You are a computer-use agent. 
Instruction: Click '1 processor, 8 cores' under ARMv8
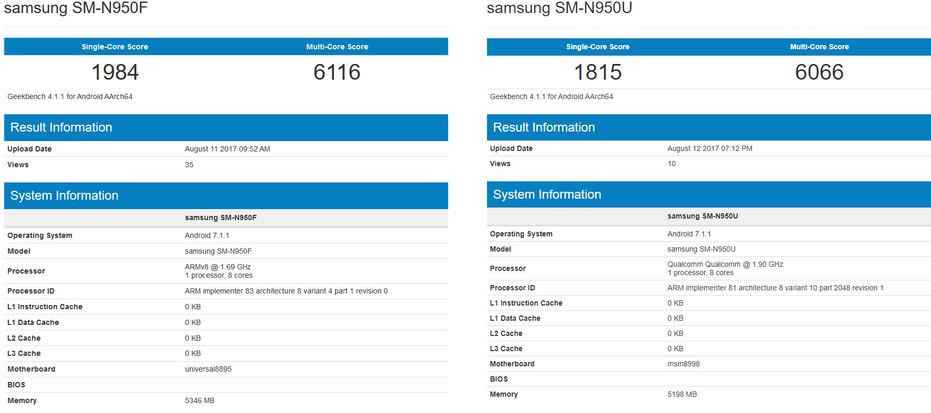coord(219,275)
